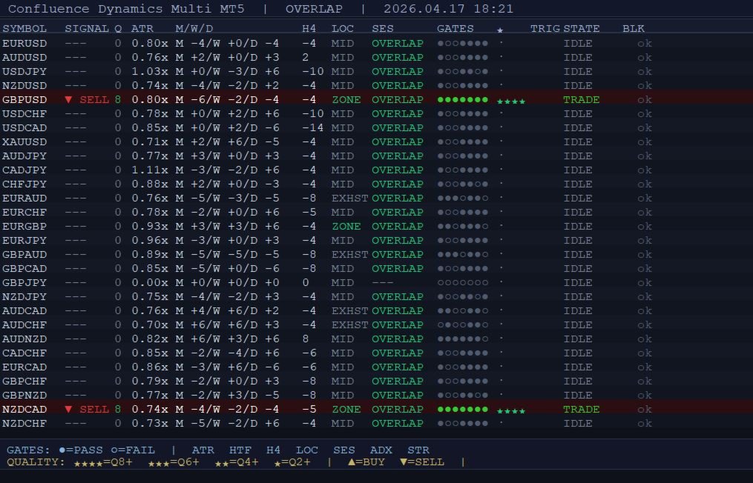Click the PASS dot in the gates legend

coord(62,450)
